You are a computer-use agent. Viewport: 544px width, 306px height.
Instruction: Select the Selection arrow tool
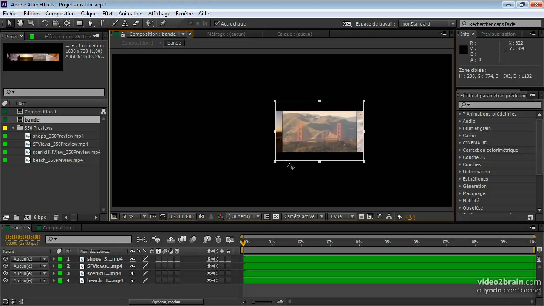pos(10,23)
